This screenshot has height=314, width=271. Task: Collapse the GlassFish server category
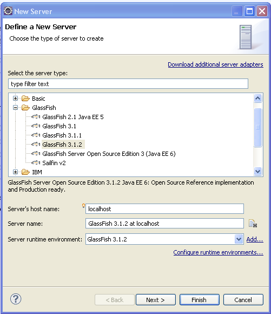coord(15,108)
